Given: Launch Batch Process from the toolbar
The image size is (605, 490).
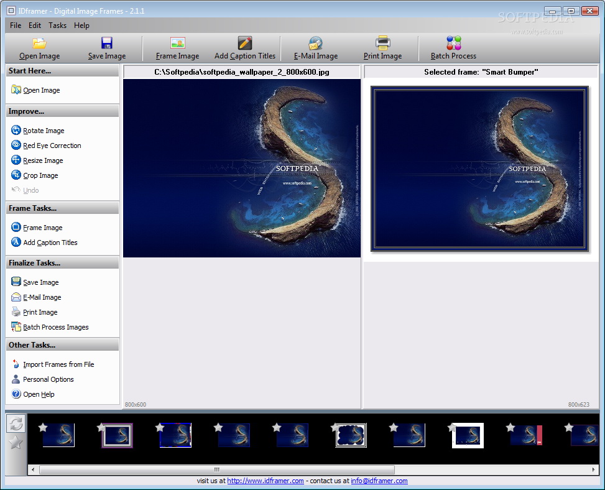Looking at the screenshot, I should (453, 49).
